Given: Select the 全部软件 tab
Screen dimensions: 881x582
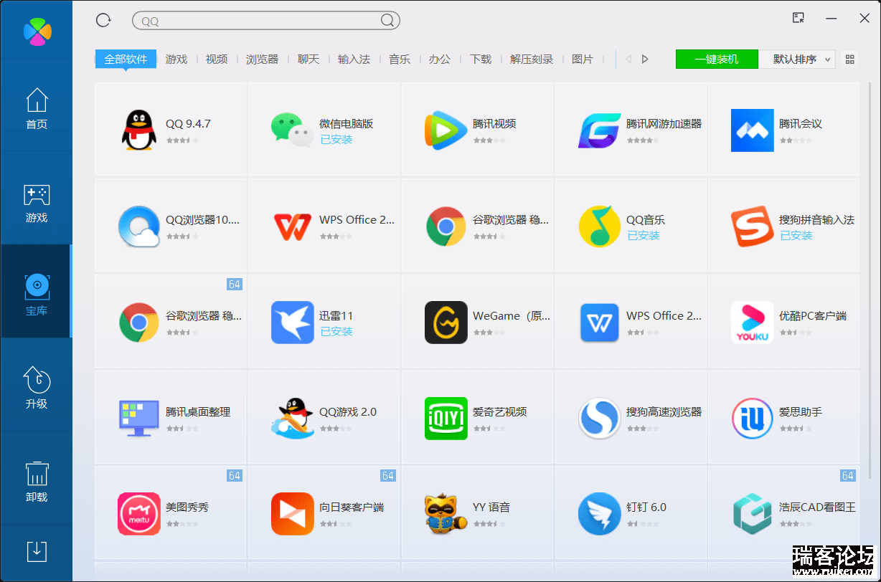Looking at the screenshot, I should pyautogui.click(x=126, y=59).
